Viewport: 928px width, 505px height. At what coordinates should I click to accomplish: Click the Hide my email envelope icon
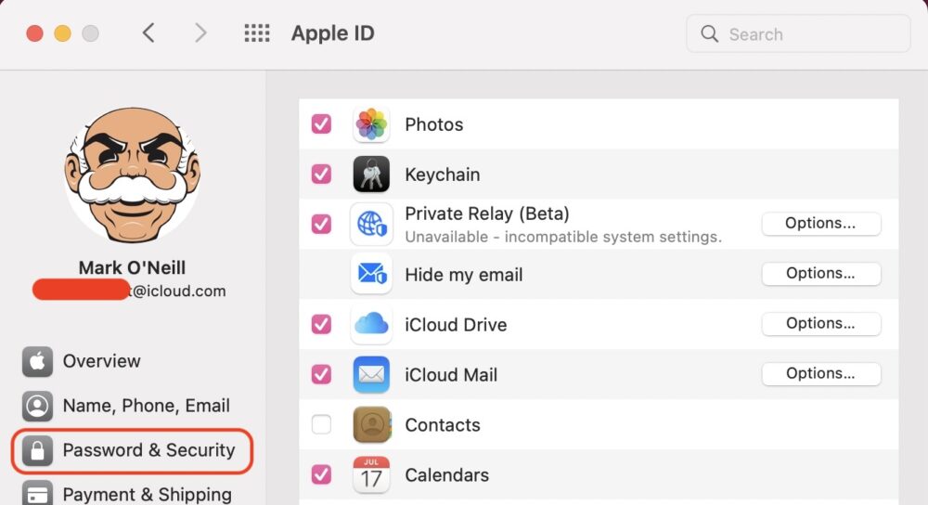371,275
